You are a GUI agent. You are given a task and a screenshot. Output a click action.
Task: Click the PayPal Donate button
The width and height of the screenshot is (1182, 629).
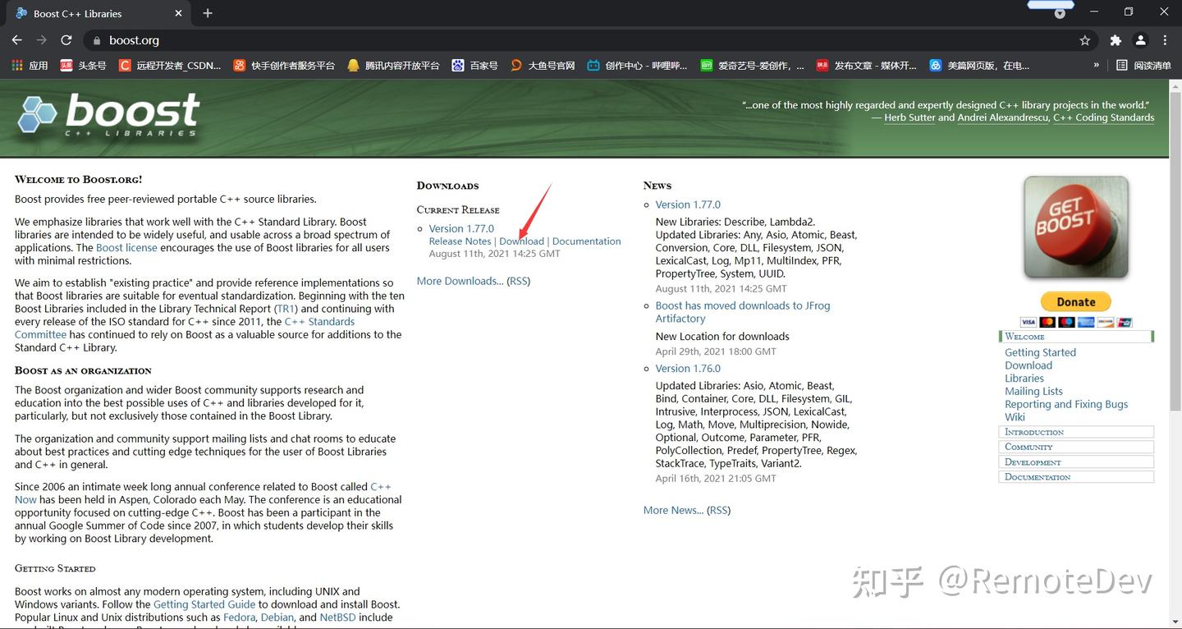[x=1075, y=301]
